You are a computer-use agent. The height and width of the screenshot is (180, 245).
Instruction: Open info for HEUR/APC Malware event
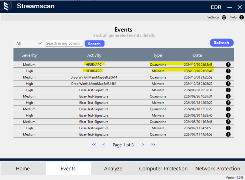(228, 71)
